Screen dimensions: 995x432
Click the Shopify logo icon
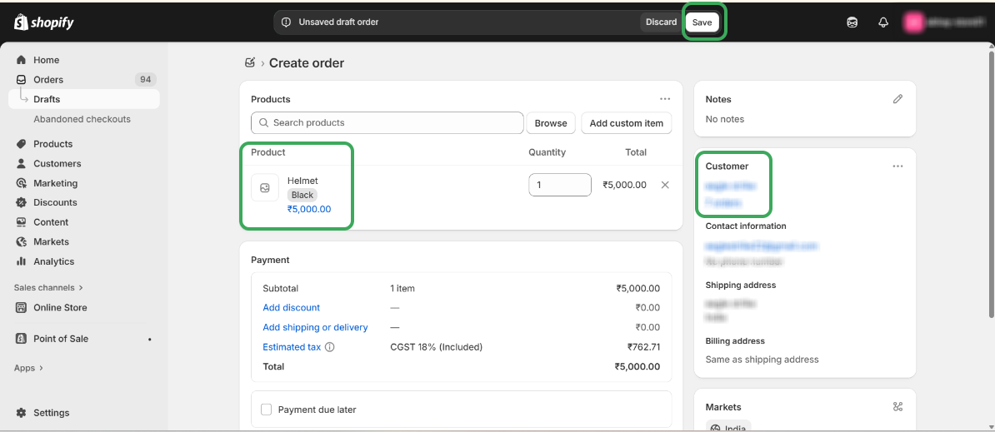coord(22,22)
